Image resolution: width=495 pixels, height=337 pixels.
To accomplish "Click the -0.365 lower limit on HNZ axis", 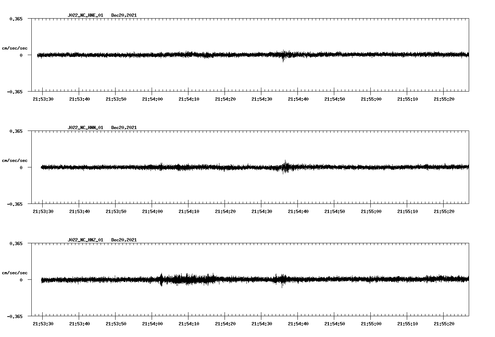I will click(x=15, y=316).
